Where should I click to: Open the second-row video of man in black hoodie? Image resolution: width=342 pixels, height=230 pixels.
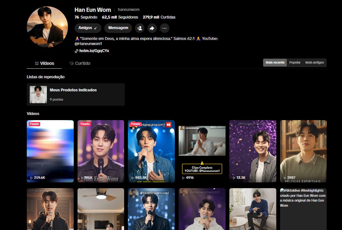pos(50,209)
